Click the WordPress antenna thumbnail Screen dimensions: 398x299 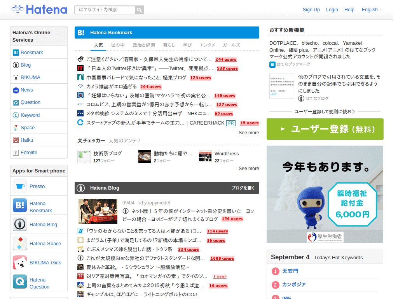coord(205,157)
